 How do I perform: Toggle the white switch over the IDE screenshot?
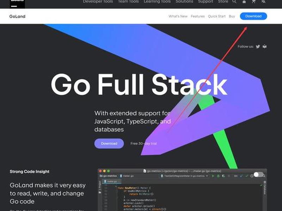[258, 174]
